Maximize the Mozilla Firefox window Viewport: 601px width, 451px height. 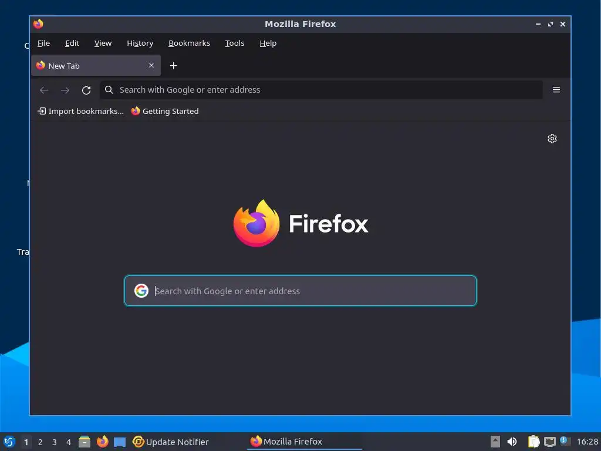click(551, 23)
